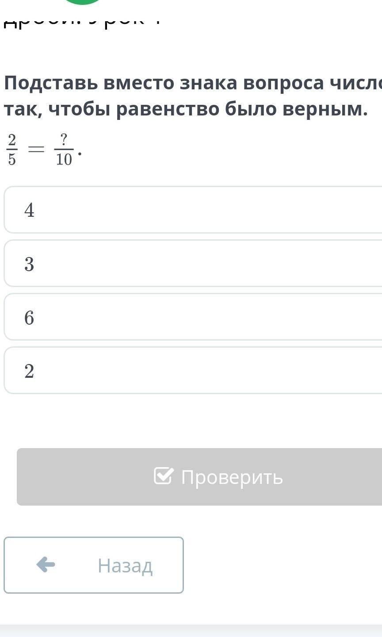
Task: Choose answer option 3
Action: 193,264
